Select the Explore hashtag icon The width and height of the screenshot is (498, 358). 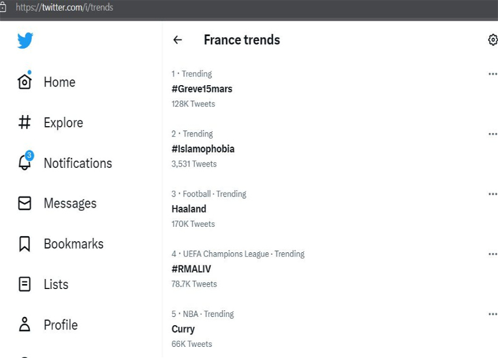pos(24,122)
